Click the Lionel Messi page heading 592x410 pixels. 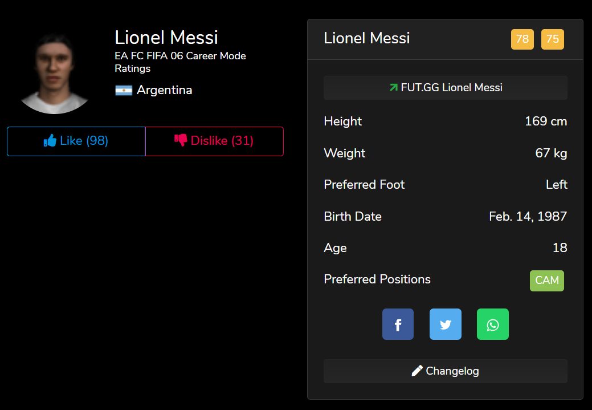(166, 38)
